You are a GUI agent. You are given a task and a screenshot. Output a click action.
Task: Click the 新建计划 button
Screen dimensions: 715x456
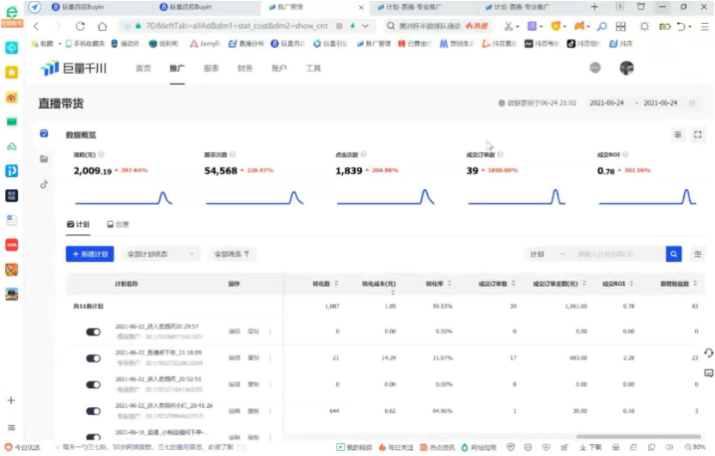90,254
